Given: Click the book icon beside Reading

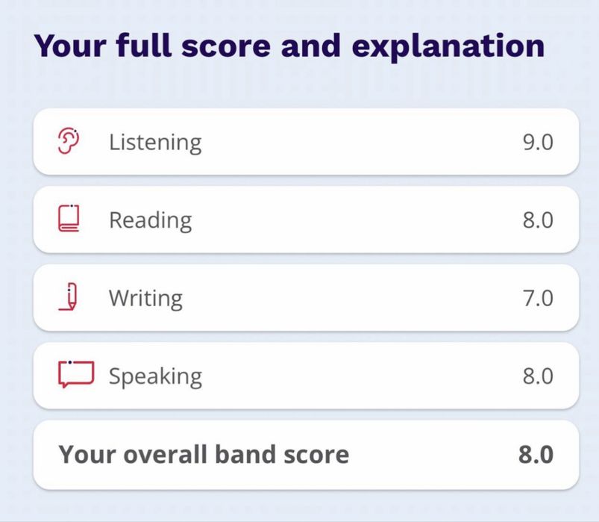Looking at the screenshot, I should (x=69, y=219).
